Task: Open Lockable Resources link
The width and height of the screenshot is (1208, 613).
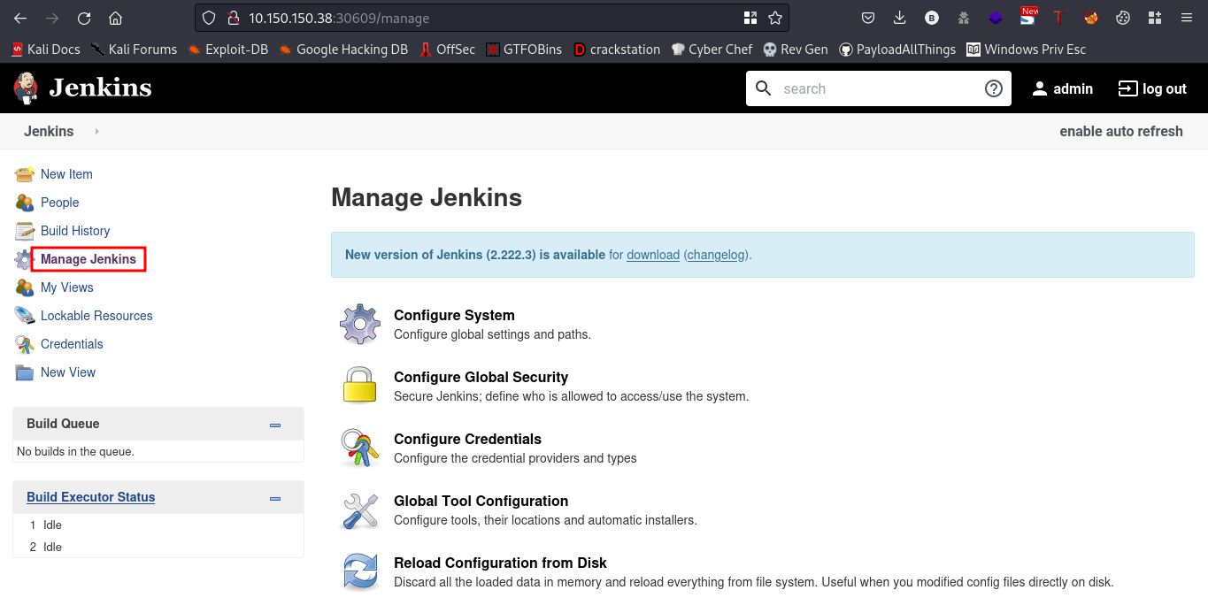Action: (x=96, y=316)
